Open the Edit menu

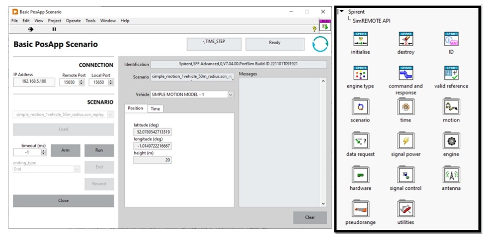[26, 21]
